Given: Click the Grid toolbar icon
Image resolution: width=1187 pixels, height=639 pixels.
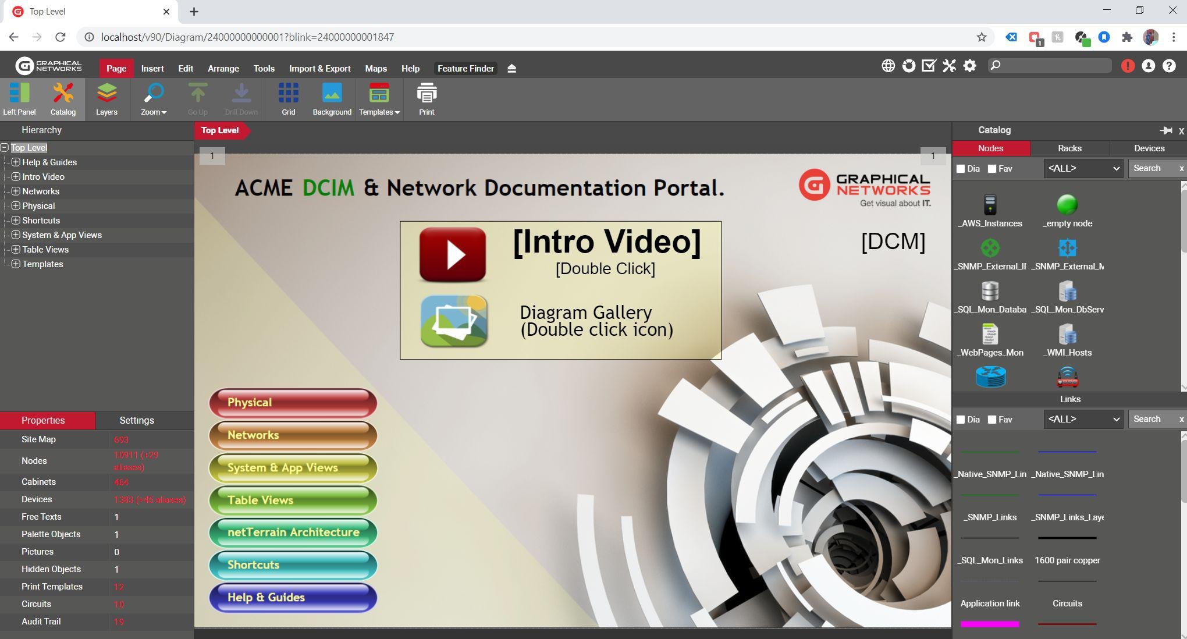Looking at the screenshot, I should pyautogui.click(x=288, y=99).
